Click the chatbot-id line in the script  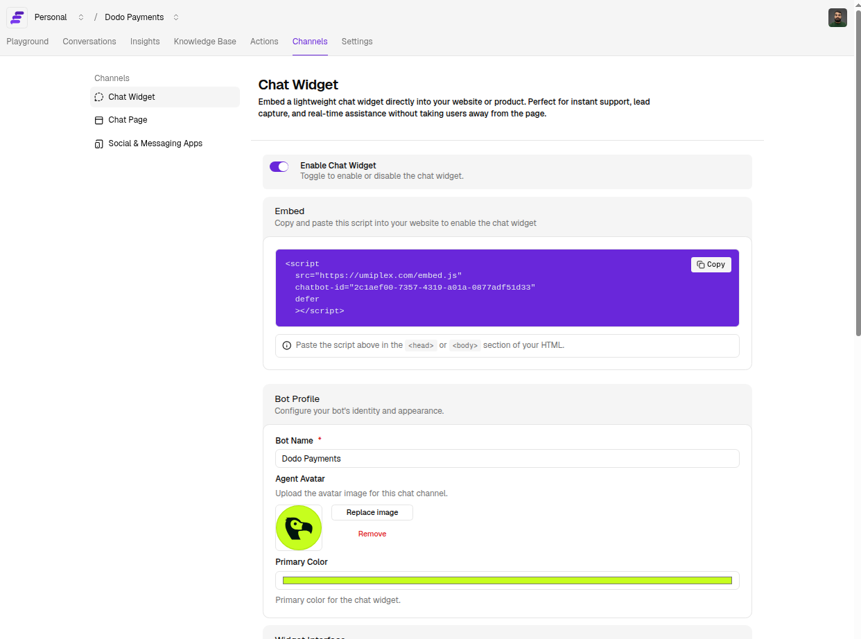click(415, 287)
